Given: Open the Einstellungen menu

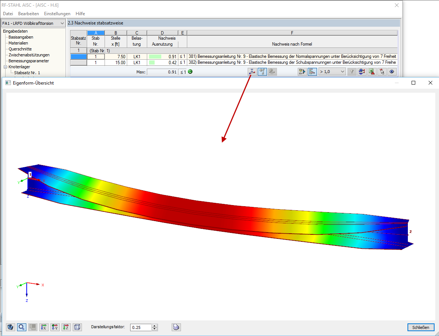Looking at the screenshot, I should coord(57,13).
